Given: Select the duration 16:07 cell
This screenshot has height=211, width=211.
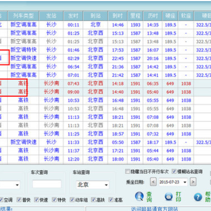Looking at the screenshot, I should coord(152,50).
